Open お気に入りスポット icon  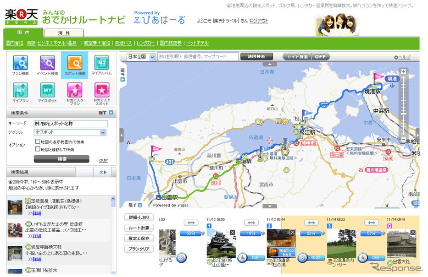102,93
